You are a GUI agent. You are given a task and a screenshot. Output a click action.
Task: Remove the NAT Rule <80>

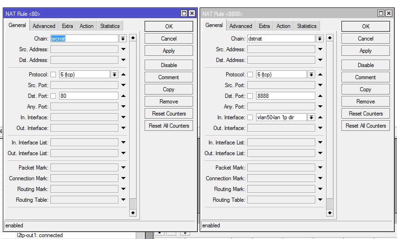(169, 102)
